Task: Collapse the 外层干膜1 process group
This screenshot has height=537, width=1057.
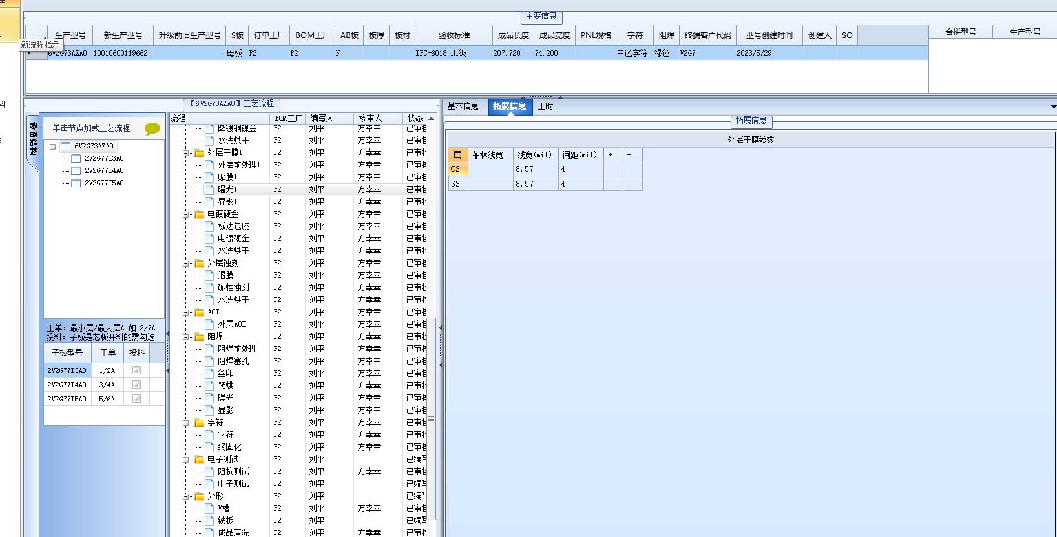Action: tap(186, 153)
